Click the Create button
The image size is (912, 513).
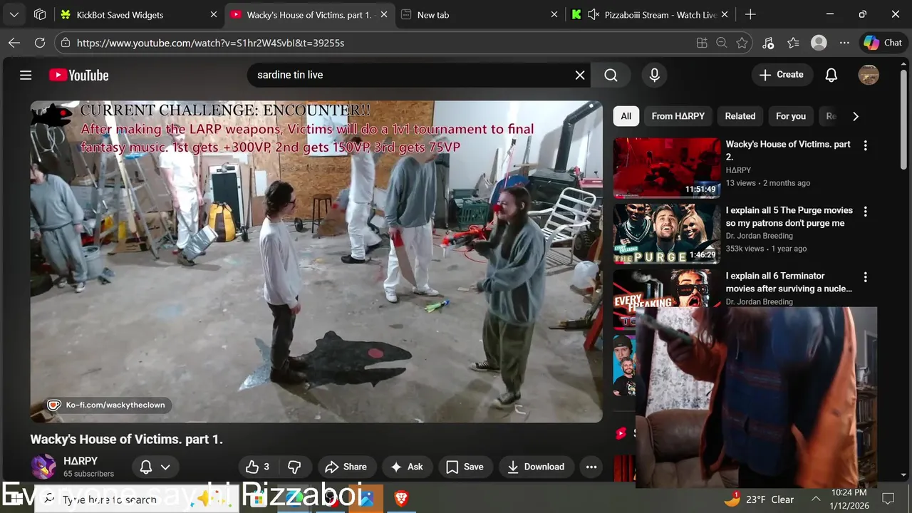[x=782, y=75]
